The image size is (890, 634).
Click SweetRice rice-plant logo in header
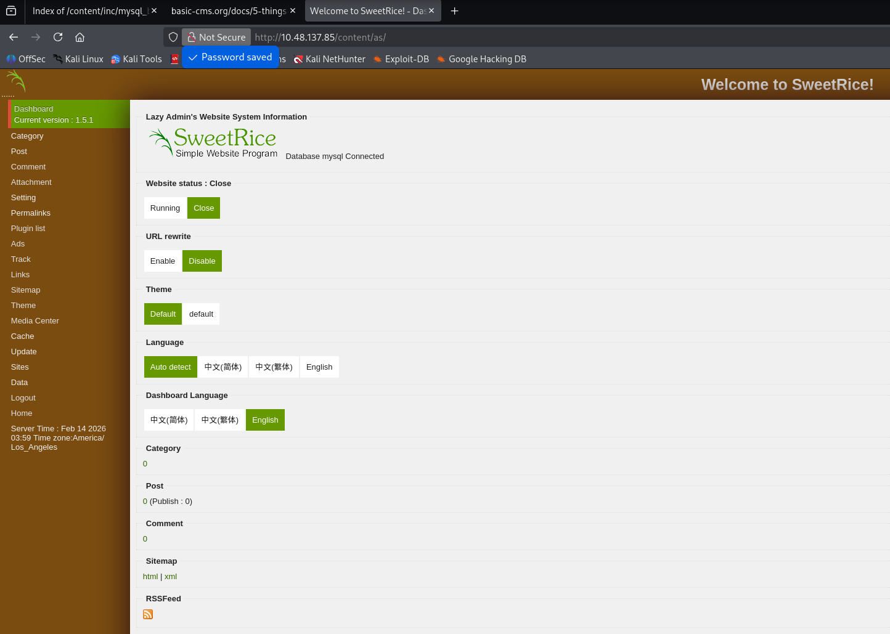click(16, 81)
